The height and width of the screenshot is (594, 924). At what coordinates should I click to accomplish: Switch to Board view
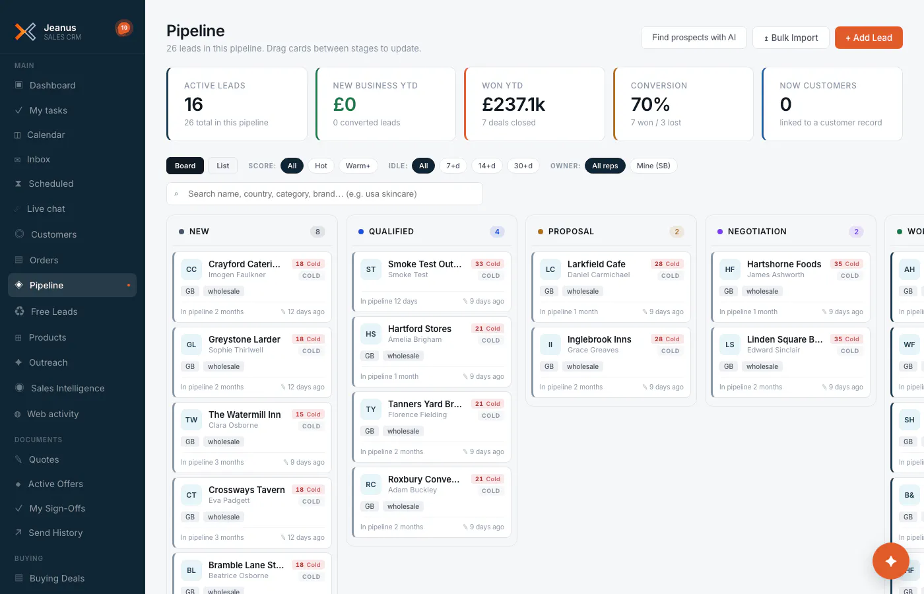coord(185,166)
